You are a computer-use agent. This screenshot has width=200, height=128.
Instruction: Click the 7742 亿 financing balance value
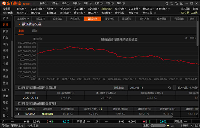click(x=66, y=98)
